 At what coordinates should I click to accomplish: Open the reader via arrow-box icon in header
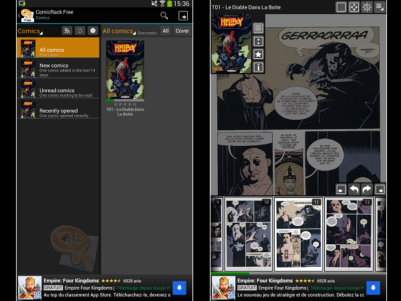pos(183,15)
